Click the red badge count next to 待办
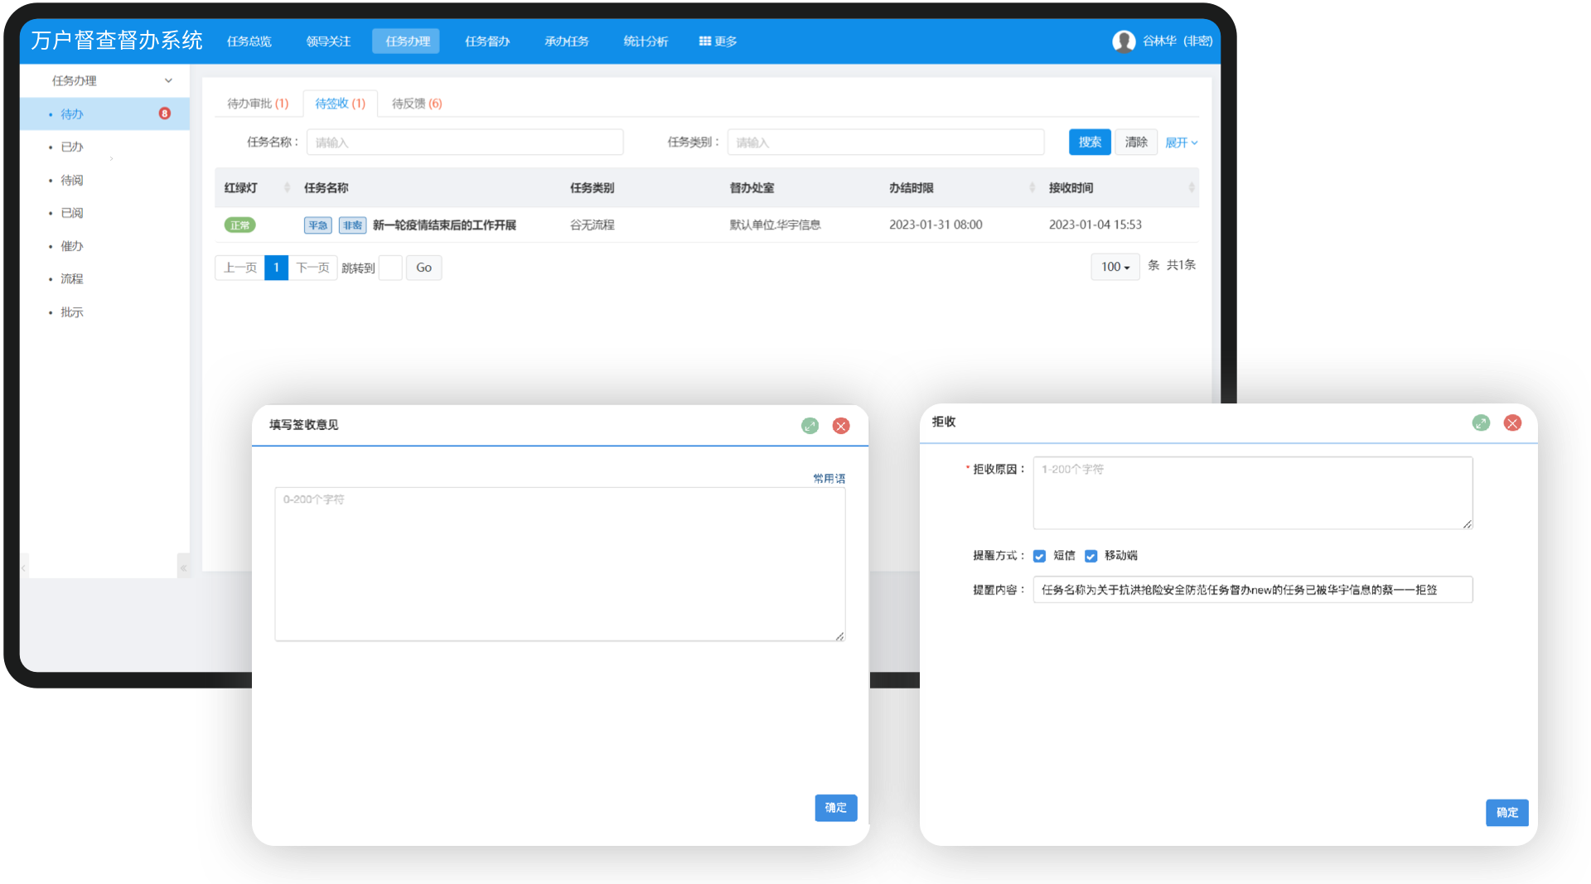The width and height of the screenshot is (1591, 884). click(165, 114)
